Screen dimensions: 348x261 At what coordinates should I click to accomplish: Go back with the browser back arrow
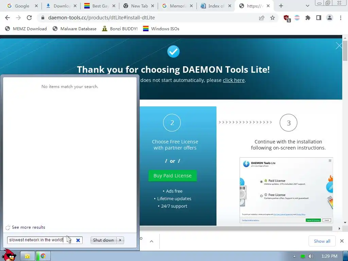(7, 18)
